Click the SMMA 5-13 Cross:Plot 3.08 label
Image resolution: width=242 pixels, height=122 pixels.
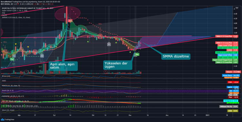227,53
